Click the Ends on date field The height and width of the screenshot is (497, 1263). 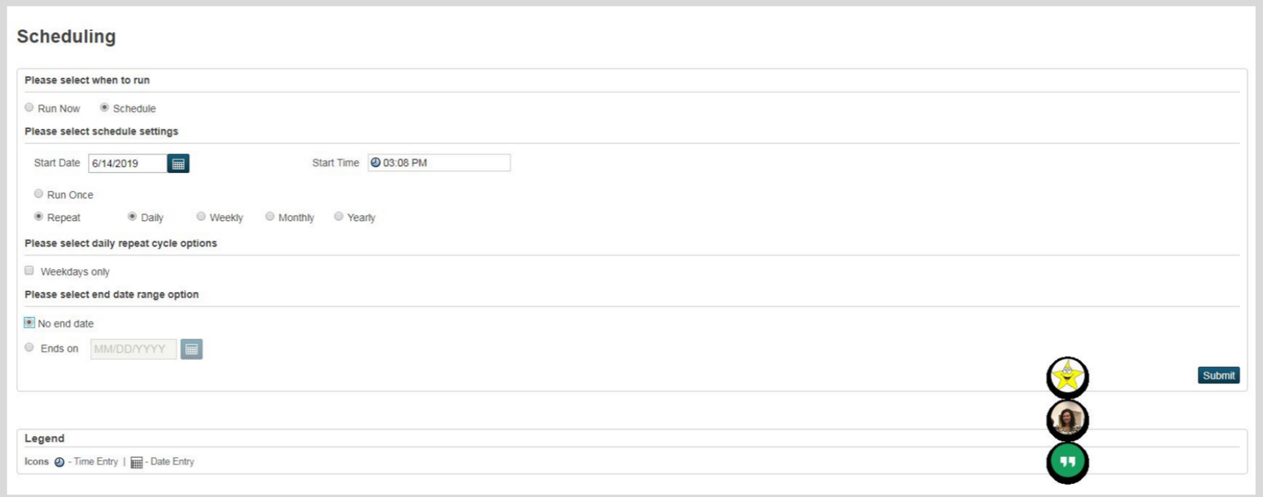tap(134, 349)
